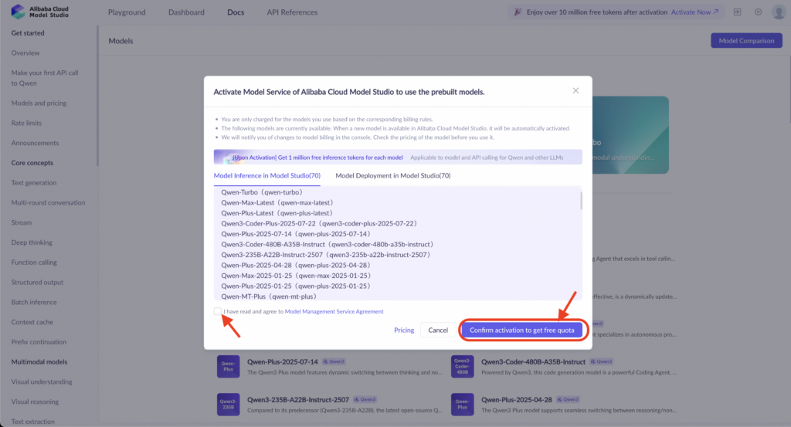The height and width of the screenshot is (427, 791).
Task: Select Qwen-Max-2025-01-25 in the list
Action: pos(296,276)
